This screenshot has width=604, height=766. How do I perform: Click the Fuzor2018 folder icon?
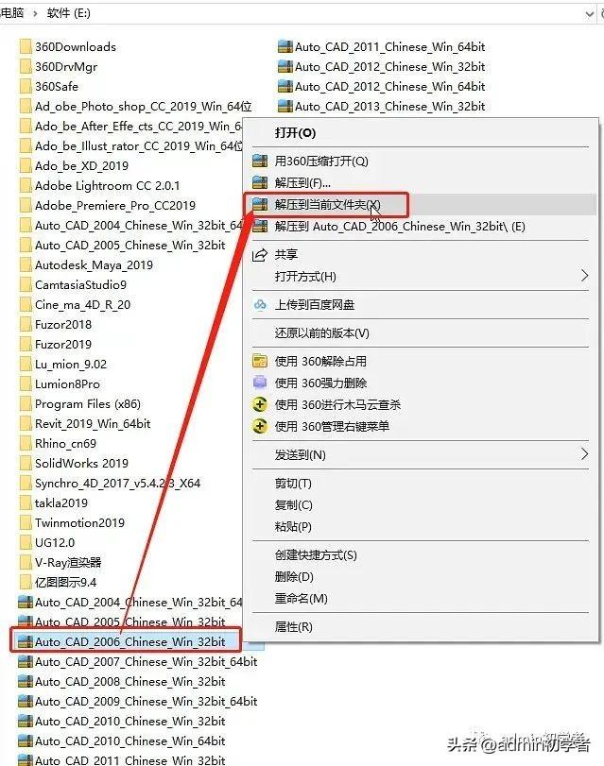(x=26, y=324)
